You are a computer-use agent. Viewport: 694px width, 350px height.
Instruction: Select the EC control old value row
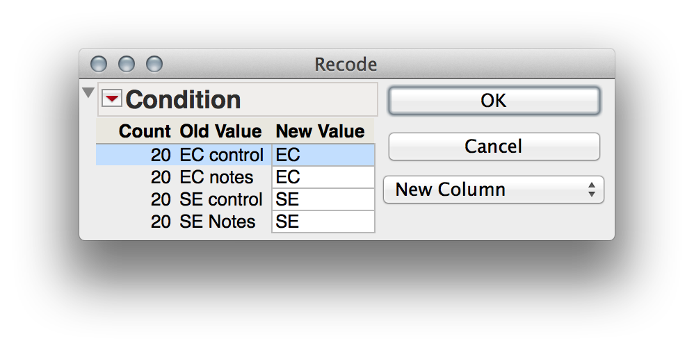[221, 155]
